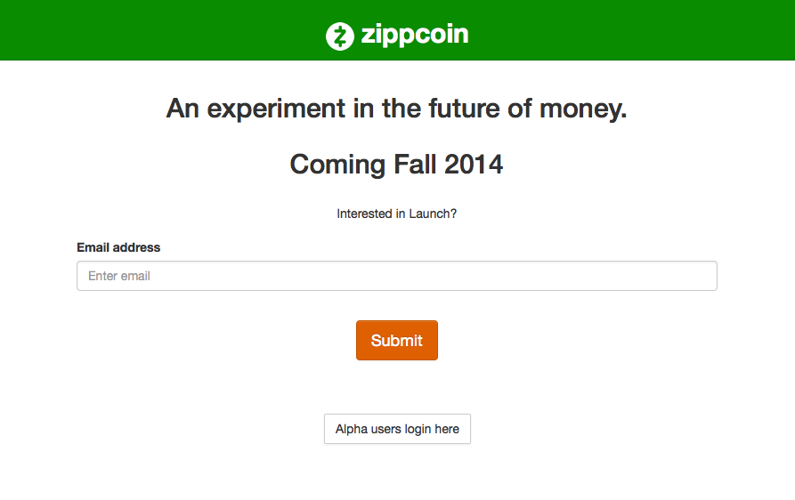Image resolution: width=795 pixels, height=500 pixels.
Task: Click the word 'Launch?' below the heading
Action: pyautogui.click(x=433, y=214)
